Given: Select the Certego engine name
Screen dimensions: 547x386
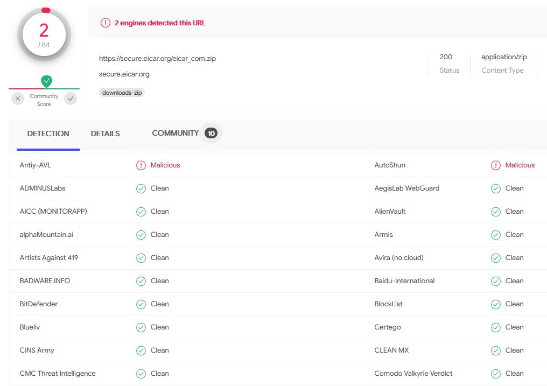Looking at the screenshot, I should pos(387,327).
